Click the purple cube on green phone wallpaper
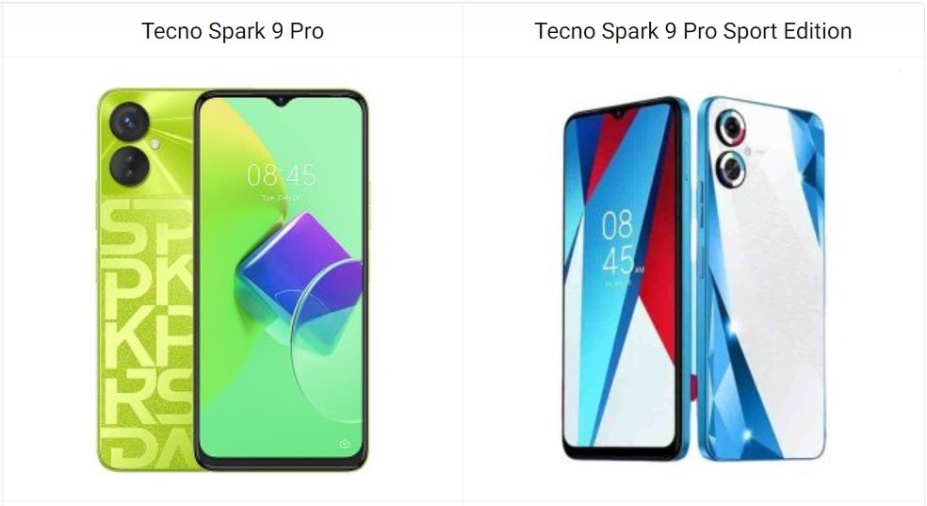The height and width of the screenshot is (506, 927). click(298, 262)
